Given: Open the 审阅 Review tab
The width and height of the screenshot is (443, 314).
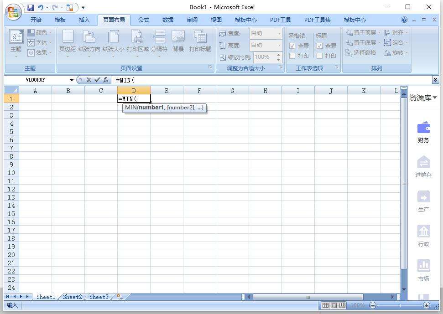Looking at the screenshot, I should pos(192,20).
